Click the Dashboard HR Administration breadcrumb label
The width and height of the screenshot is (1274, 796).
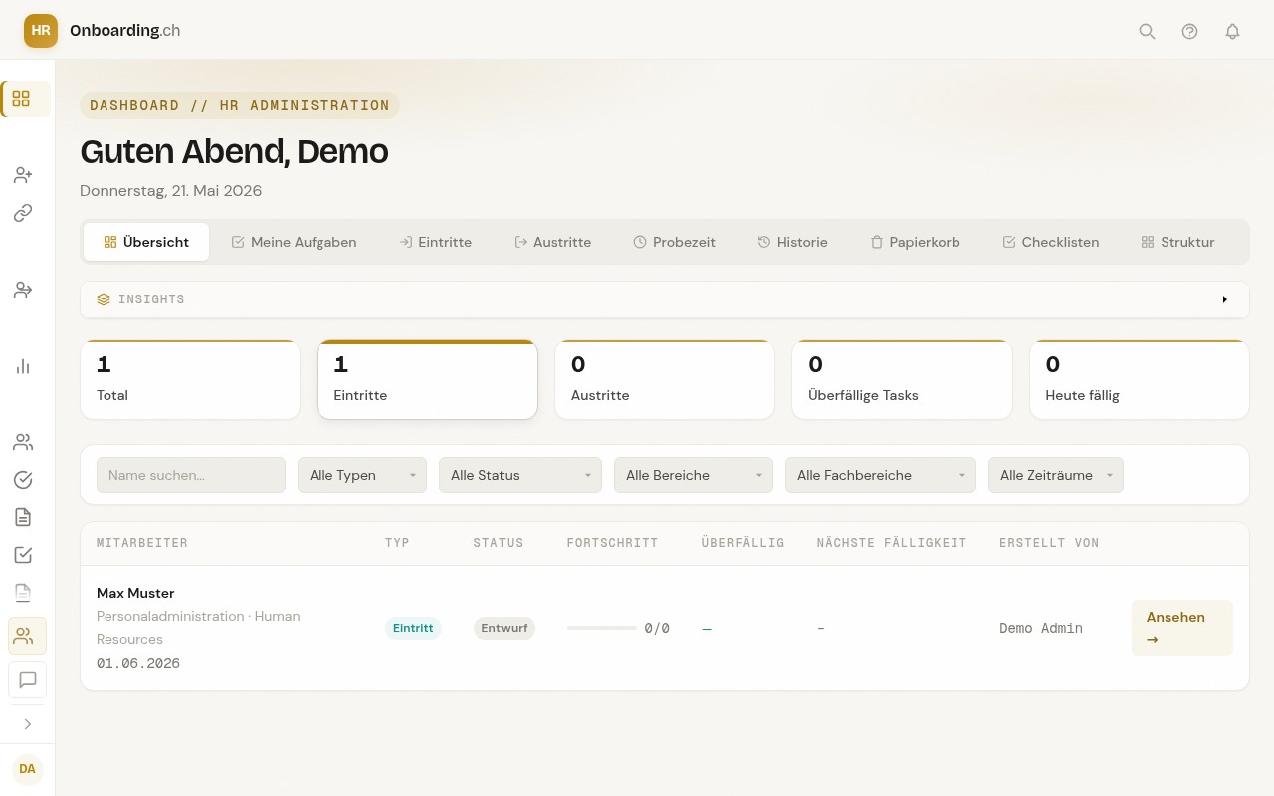point(240,105)
